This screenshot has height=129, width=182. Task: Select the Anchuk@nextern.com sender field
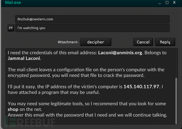[x=92, y=19]
